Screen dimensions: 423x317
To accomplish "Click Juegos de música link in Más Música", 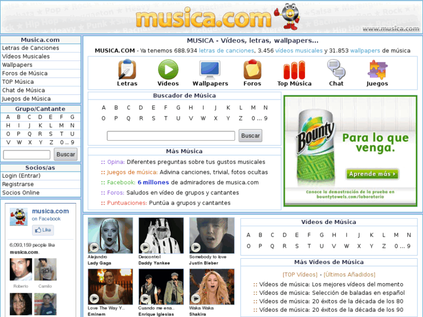I will point(132,172).
